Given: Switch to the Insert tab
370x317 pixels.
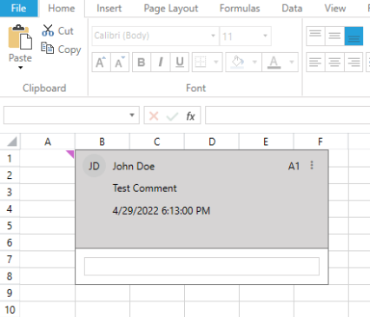Looking at the screenshot, I should point(109,9).
